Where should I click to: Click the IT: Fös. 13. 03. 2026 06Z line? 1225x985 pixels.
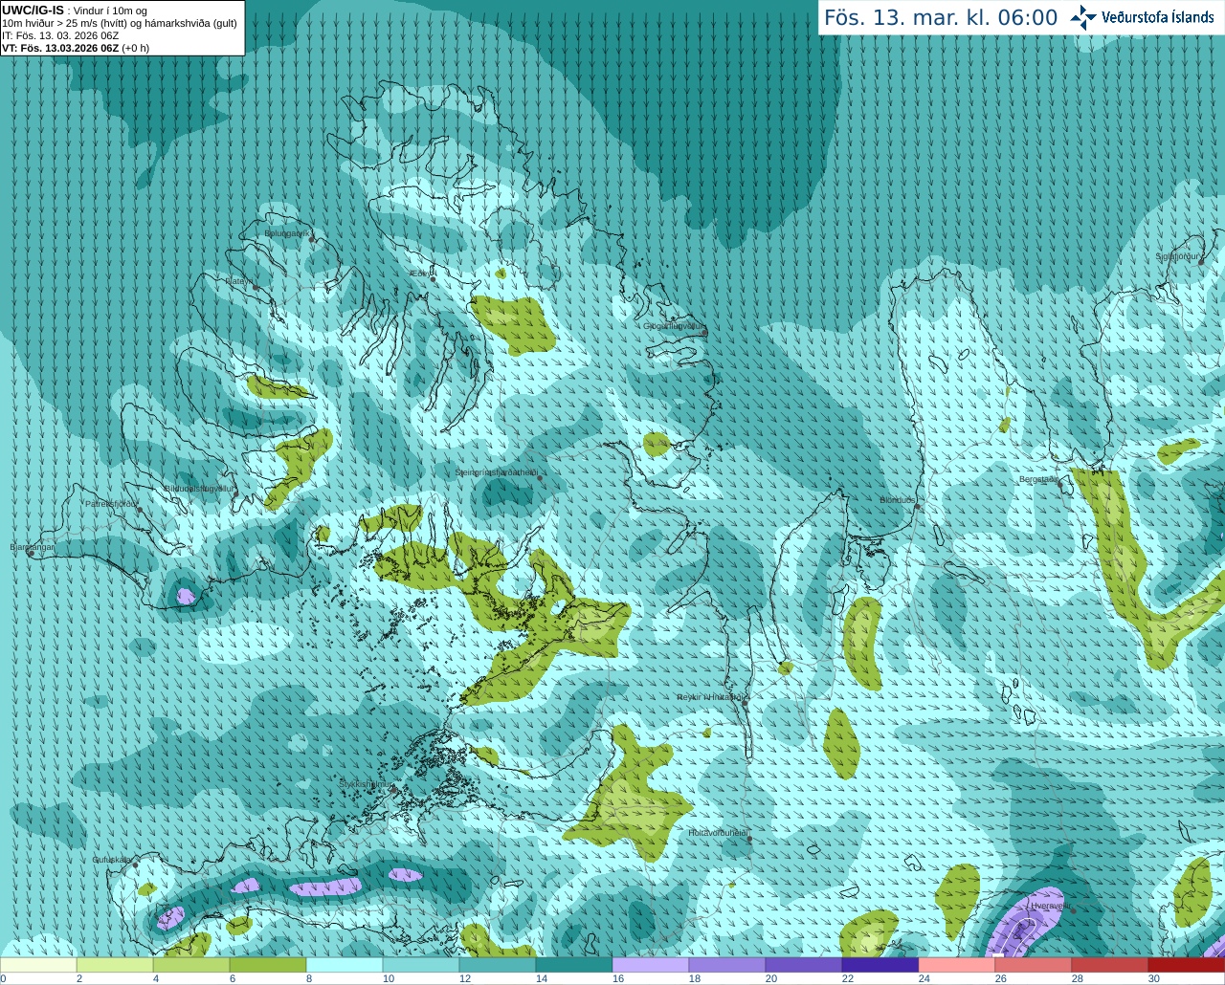[60, 35]
